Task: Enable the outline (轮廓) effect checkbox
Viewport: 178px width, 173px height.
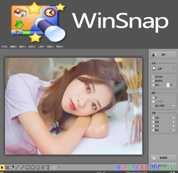Action: point(153,122)
